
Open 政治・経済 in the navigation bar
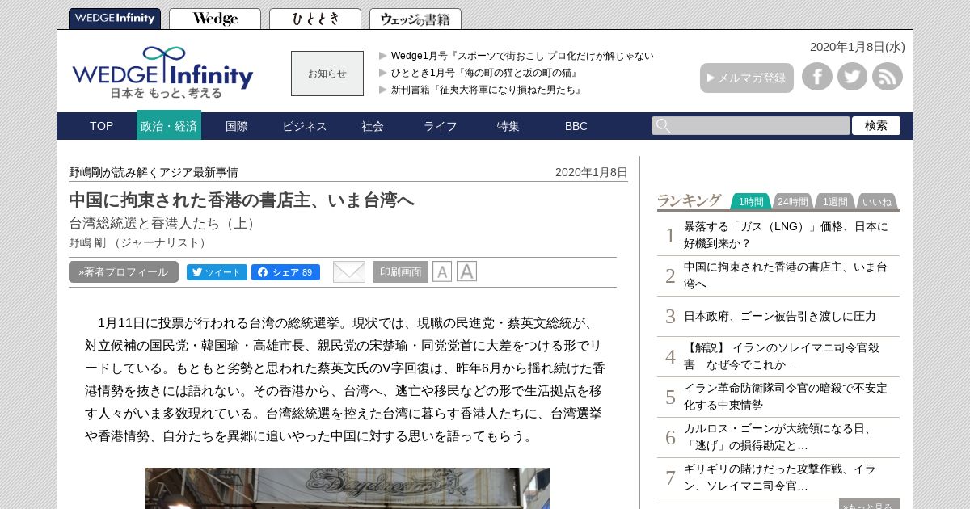(x=169, y=126)
